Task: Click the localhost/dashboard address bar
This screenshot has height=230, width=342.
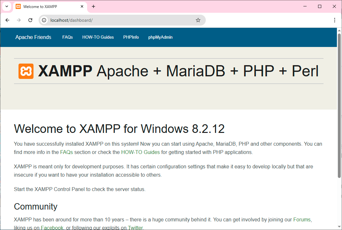Action: (121, 20)
